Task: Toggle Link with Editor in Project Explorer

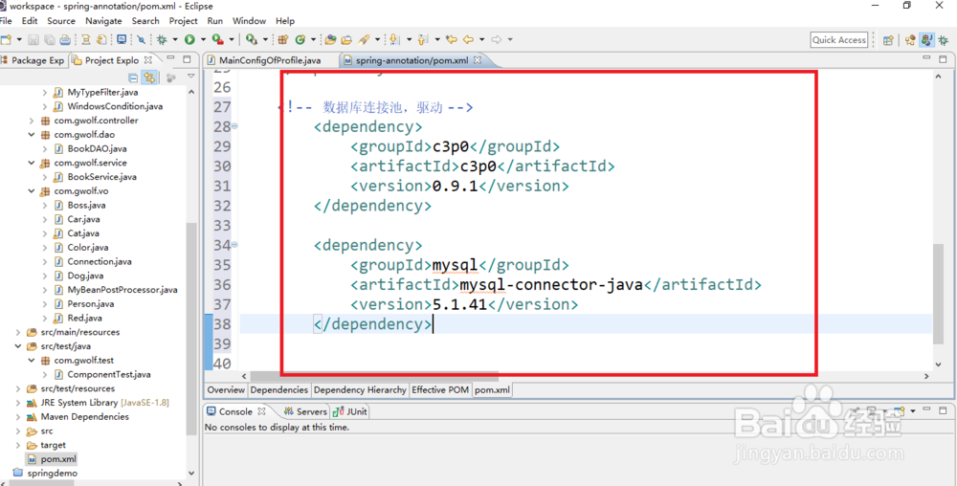Action: coord(148,77)
